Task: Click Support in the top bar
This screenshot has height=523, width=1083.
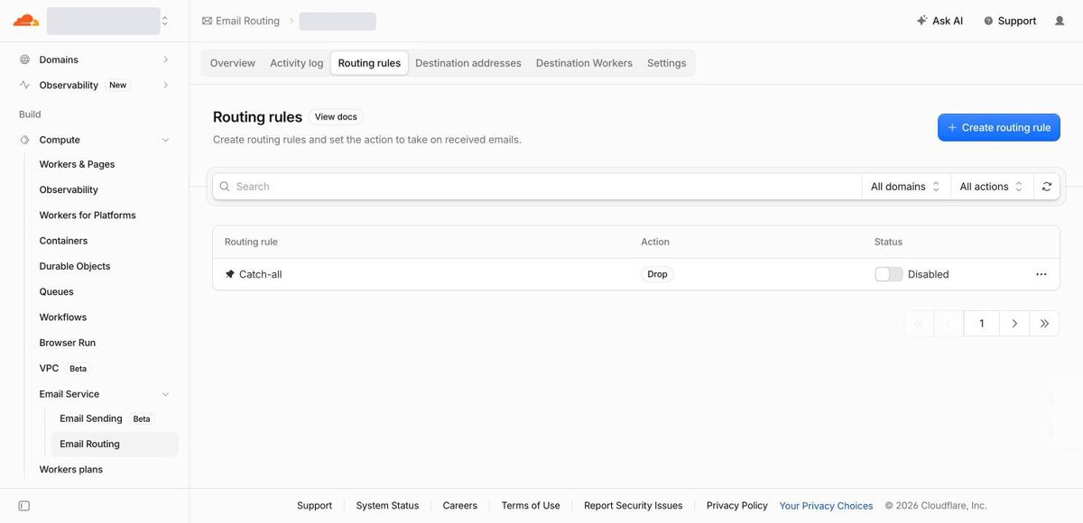Action: pyautogui.click(x=1010, y=21)
